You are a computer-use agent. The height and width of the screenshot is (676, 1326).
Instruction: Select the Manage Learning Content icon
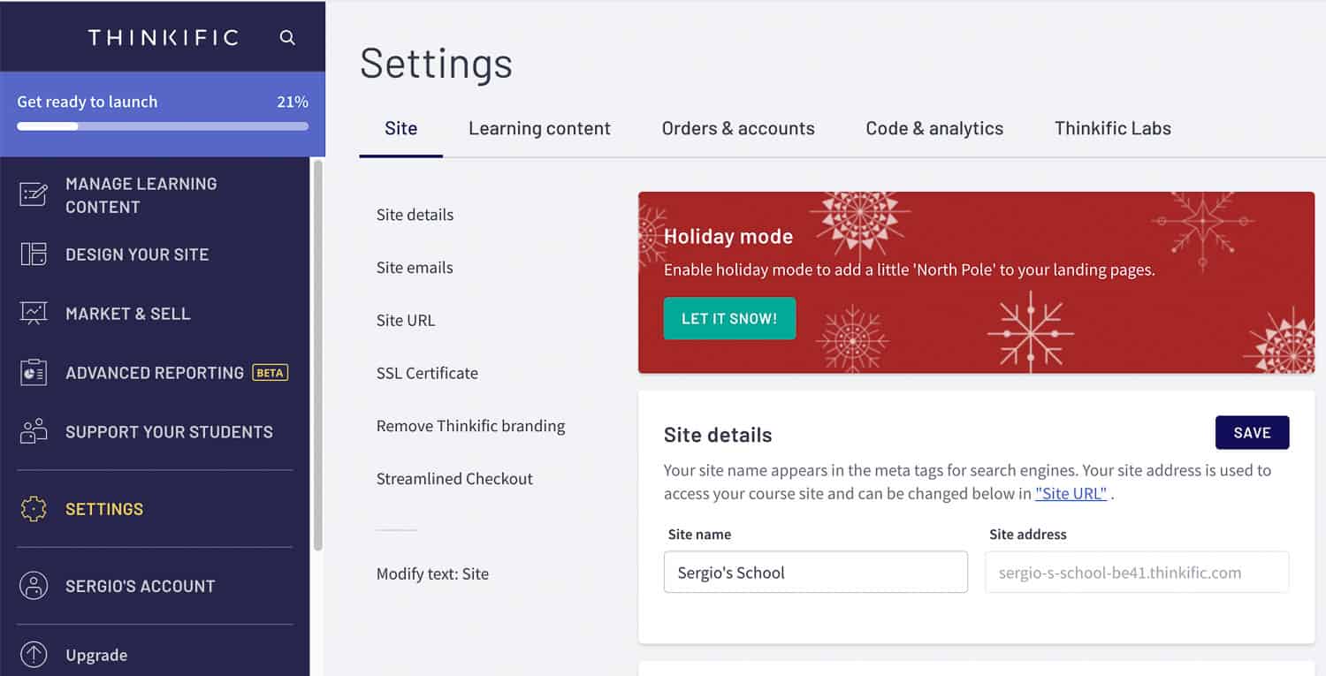point(34,194)
